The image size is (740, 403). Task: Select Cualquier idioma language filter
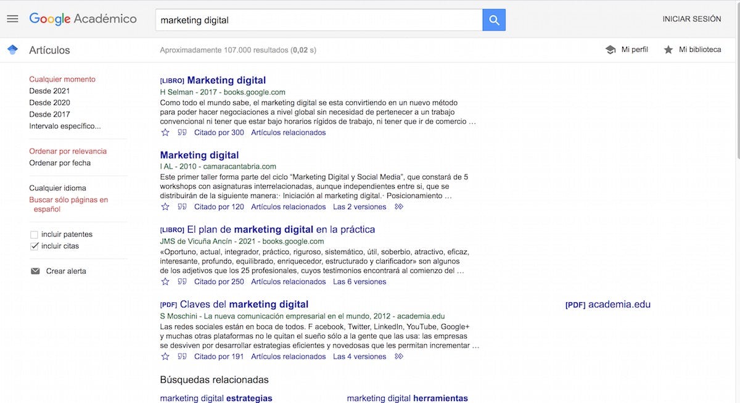tap(57, 188)
